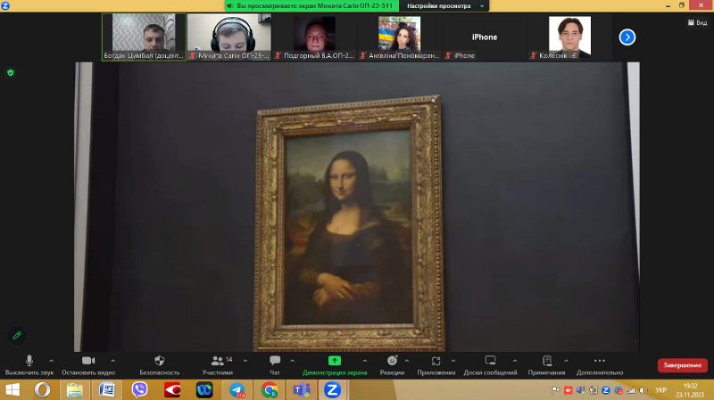Screen dimensions: 714x400
Task: Open the Безопасность shield menu
Action: [160, 365]
